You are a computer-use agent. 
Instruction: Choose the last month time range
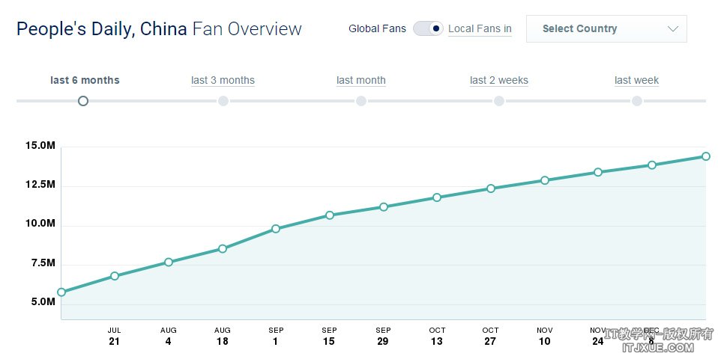(360, 80)
